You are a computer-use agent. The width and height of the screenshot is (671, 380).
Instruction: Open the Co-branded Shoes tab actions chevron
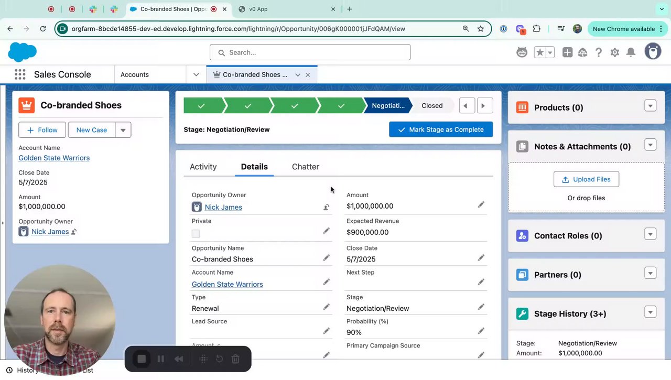pyautogui.click(x=298, y=75)
